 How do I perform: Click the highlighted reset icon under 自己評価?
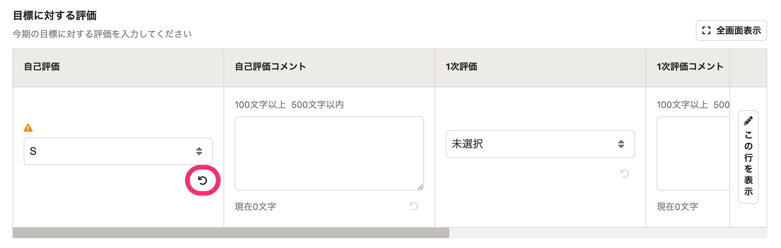(202, 180)
